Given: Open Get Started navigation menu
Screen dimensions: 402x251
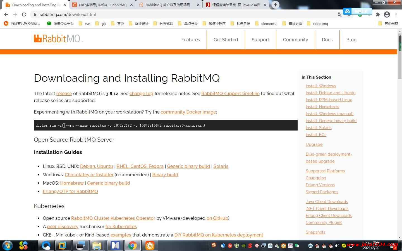Looking at the screenshot, I should pos(226,40).
